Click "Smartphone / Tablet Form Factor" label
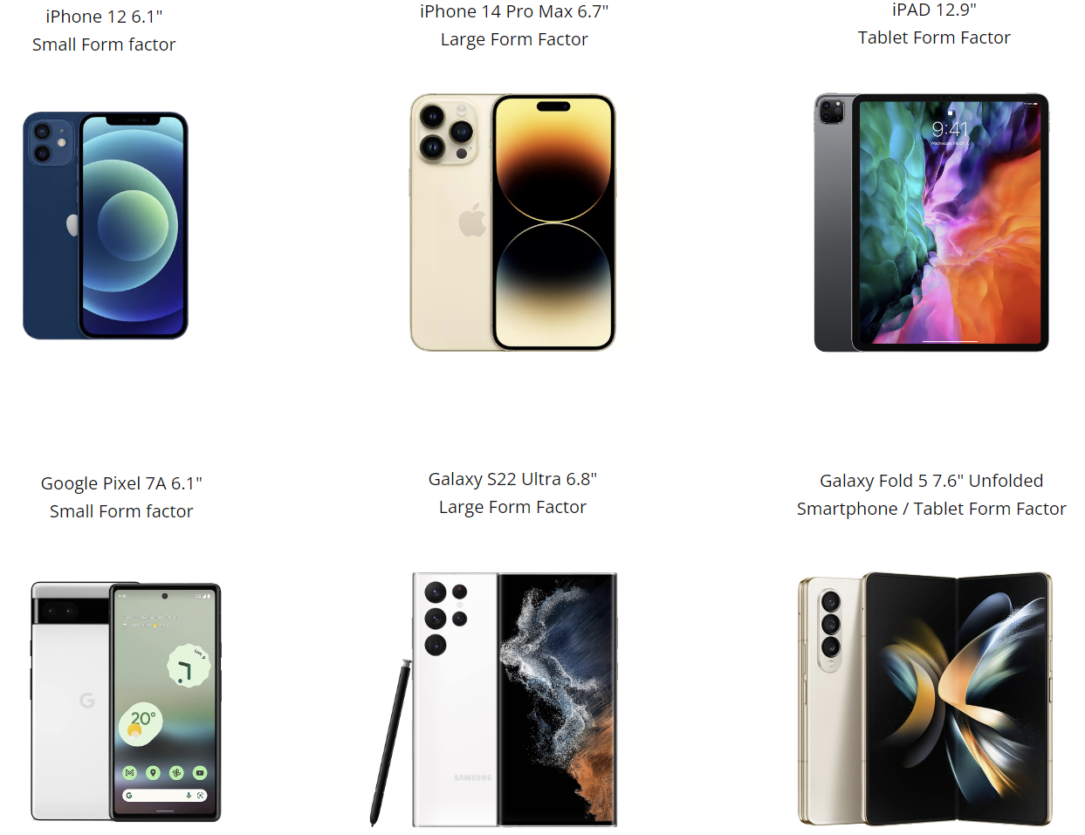 (x=931, y=509)
